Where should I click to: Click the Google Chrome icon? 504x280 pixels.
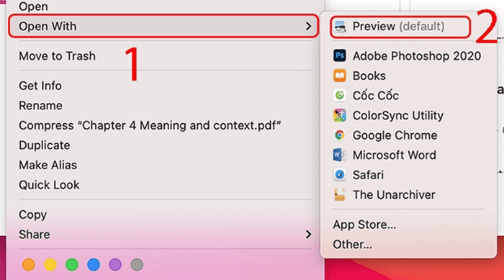[340, 135]
